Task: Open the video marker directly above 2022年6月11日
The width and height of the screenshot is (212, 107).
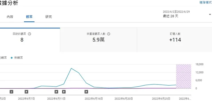Action: tap(56, 92)
